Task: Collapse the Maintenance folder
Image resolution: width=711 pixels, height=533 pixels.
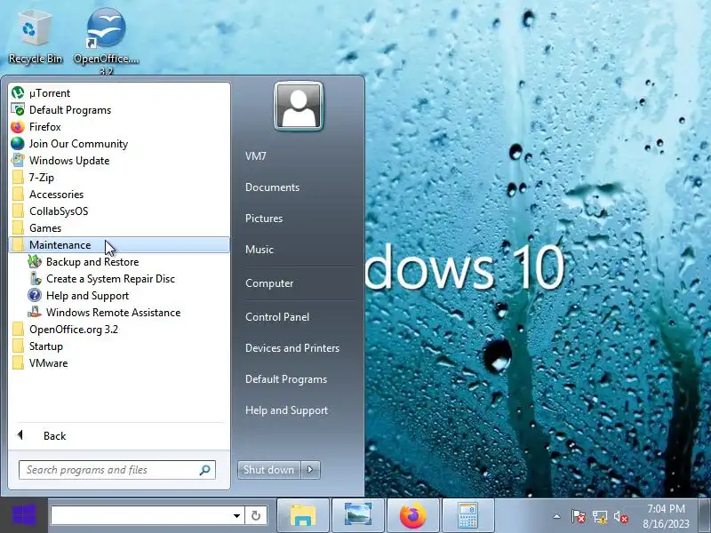Action: pos(119,245)
